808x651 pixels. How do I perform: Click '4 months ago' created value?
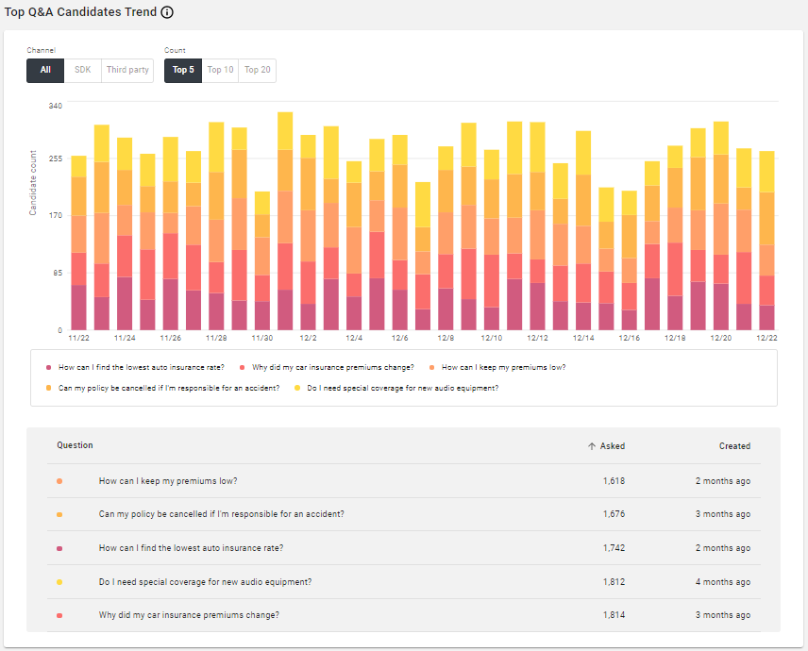pos(722,582)
